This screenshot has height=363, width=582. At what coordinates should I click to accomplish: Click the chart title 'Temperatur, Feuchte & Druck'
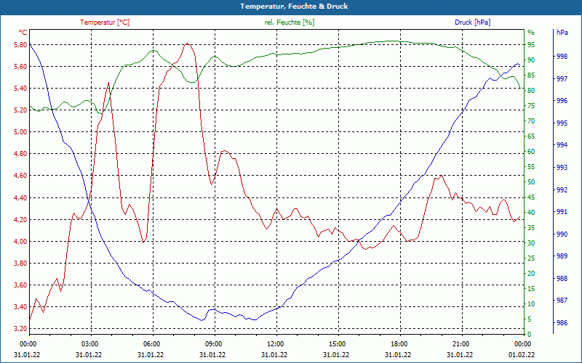(294, 7)
